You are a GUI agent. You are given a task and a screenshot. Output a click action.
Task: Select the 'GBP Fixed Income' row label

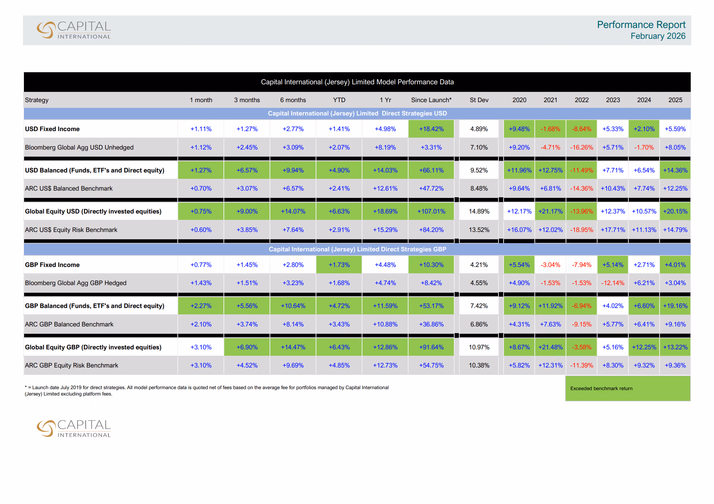52,265
